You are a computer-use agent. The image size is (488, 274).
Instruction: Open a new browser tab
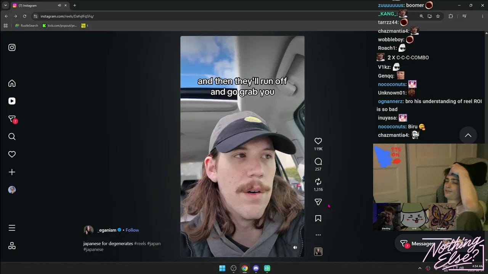74,5
